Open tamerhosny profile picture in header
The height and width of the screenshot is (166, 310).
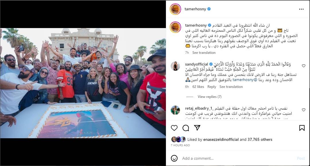[175, 9]
